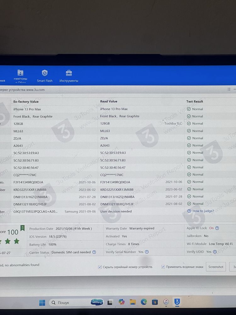The image size is (236, 315).
Task: Select Read Value 5C:52:30:53:E9:A3 address
Action: click(x=113, y=153)
